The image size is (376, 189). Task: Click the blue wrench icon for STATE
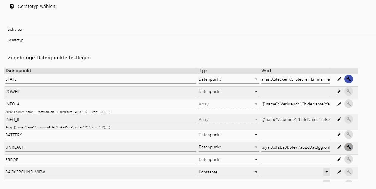click(349, 79)
